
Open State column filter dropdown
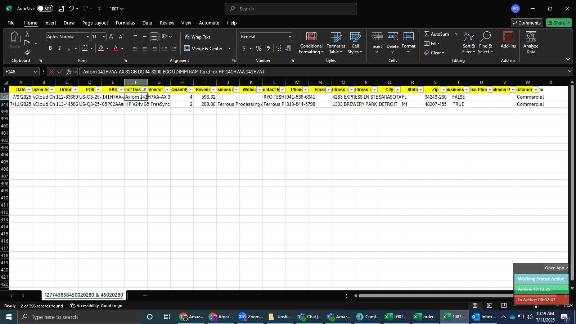coord(421,90)
